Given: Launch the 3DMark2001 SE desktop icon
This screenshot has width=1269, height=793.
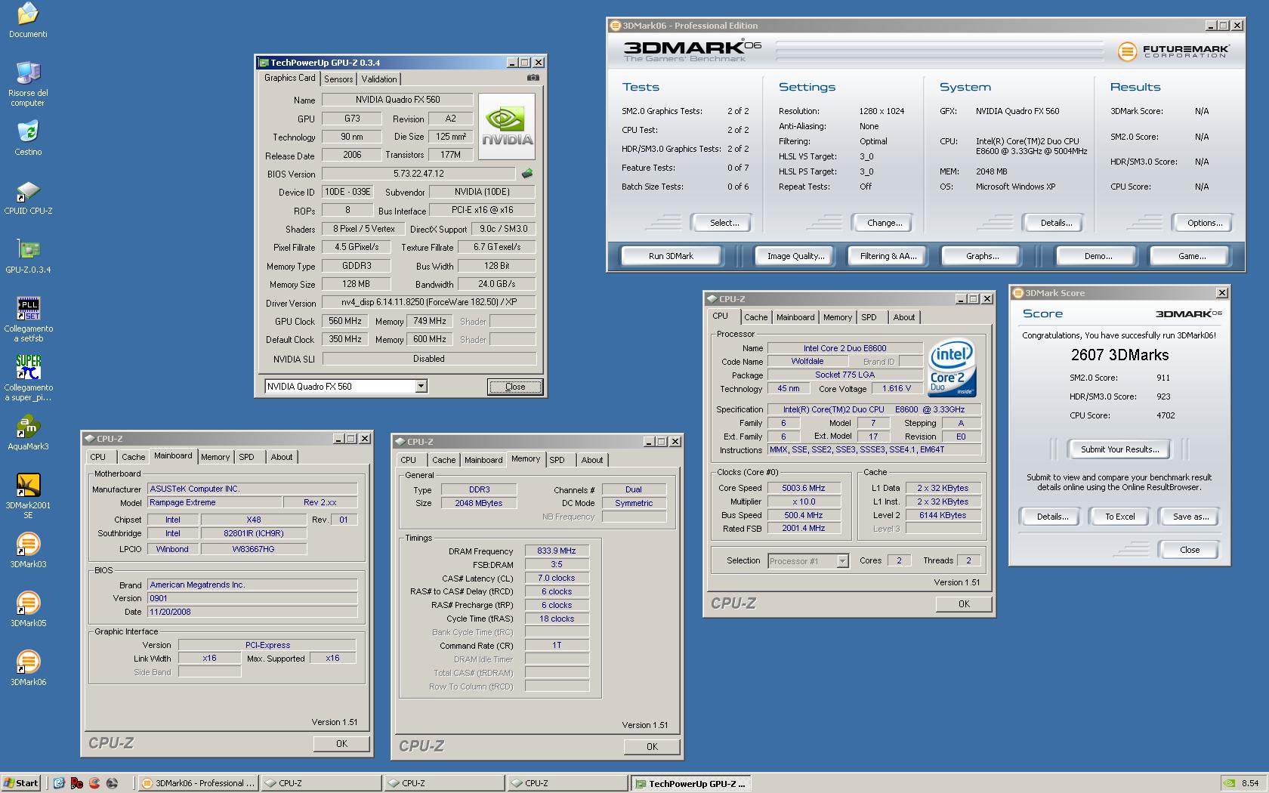Looking at the screenshot, I should click(x=28, y=496).
